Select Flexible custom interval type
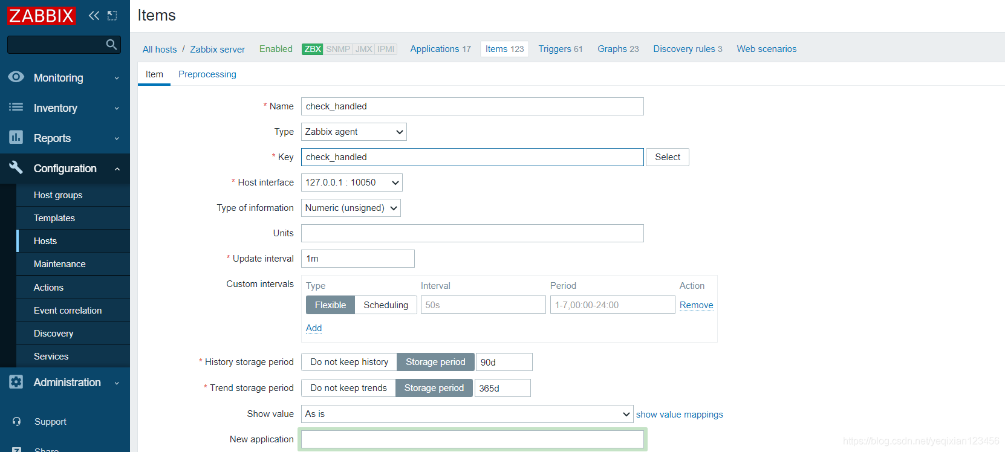The height and width of the screenshot is (452, 1005). (330, 305)
